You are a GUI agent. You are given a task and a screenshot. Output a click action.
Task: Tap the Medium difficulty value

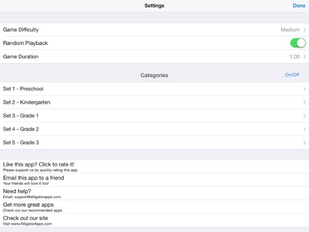click(x=290, y=30)
